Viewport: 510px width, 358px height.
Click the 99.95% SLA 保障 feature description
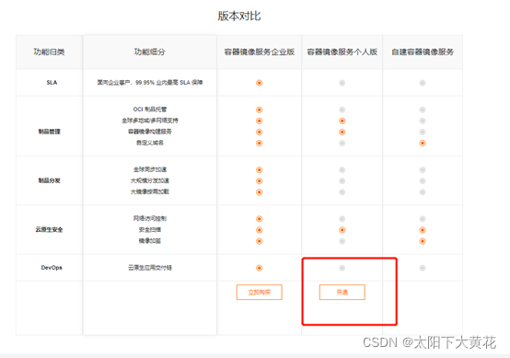click(x=150, y=83)
